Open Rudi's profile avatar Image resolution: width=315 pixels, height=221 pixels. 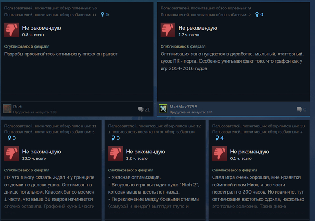7,109
